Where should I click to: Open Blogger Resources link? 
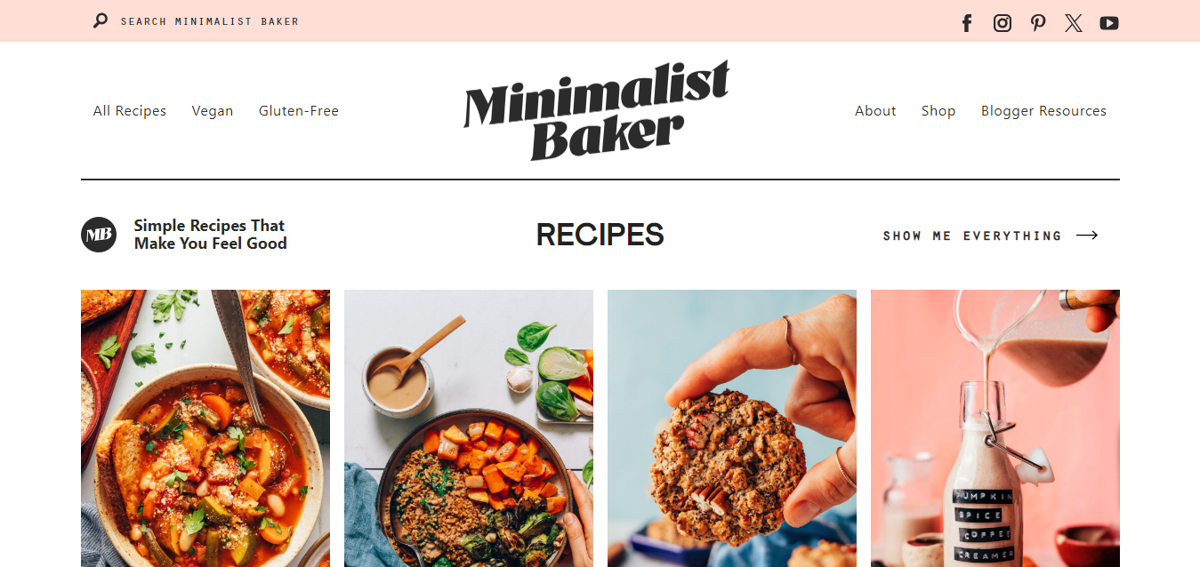(1043, 111)
